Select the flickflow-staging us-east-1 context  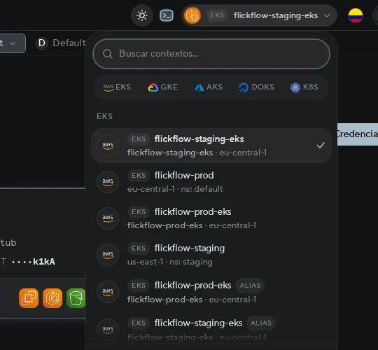[x=211, y=255]
